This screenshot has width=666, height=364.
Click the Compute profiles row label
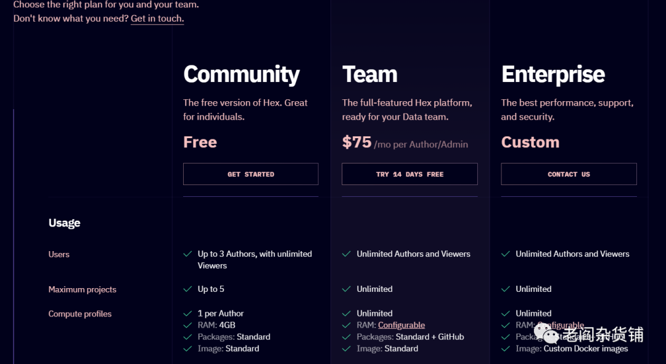coord(80,314)
